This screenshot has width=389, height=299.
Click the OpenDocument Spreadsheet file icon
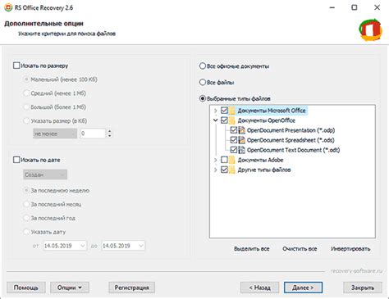click(x=241, y=140)
